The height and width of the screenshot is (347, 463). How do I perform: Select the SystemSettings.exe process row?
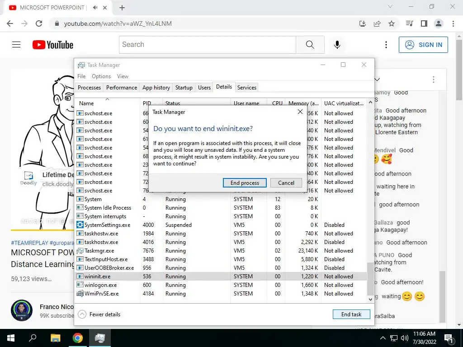coord(221,225)
